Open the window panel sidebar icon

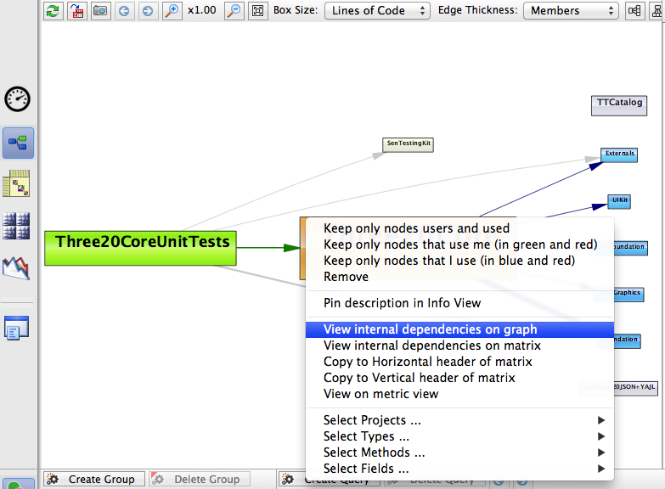click(16, 328)
